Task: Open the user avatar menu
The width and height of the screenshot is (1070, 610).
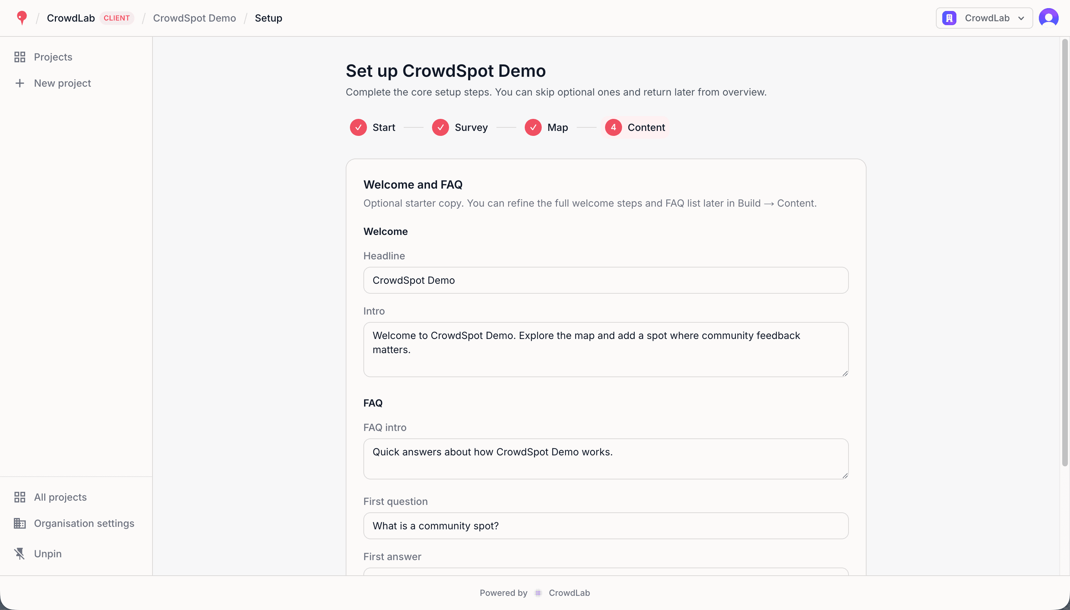Action: 1049,18
